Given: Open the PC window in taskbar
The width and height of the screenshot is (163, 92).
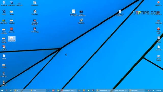Looking at the screenshot, I should (22, 90).
